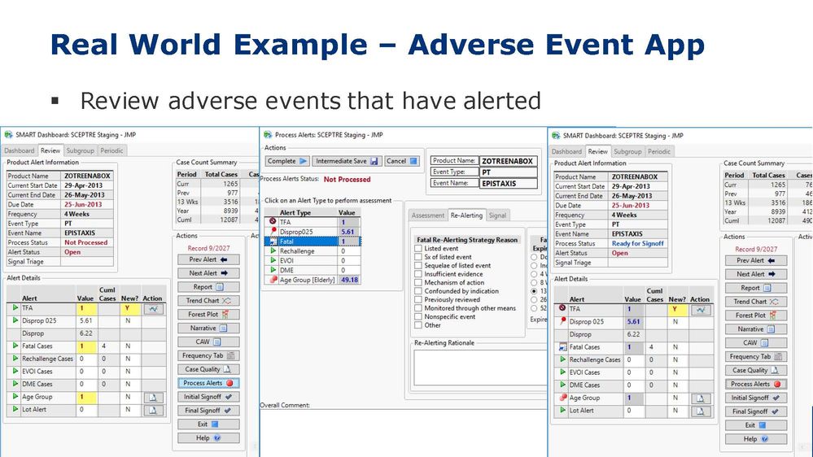The height and width of the screenshot is (457, 813).
Task: Click Age Group [Elderly] red ball icon
Action: (273, 279)
